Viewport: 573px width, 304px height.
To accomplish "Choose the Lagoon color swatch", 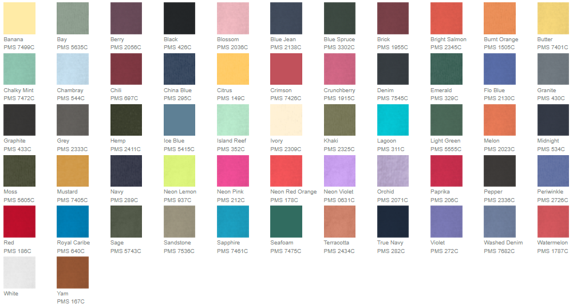I will pos(393,120).
